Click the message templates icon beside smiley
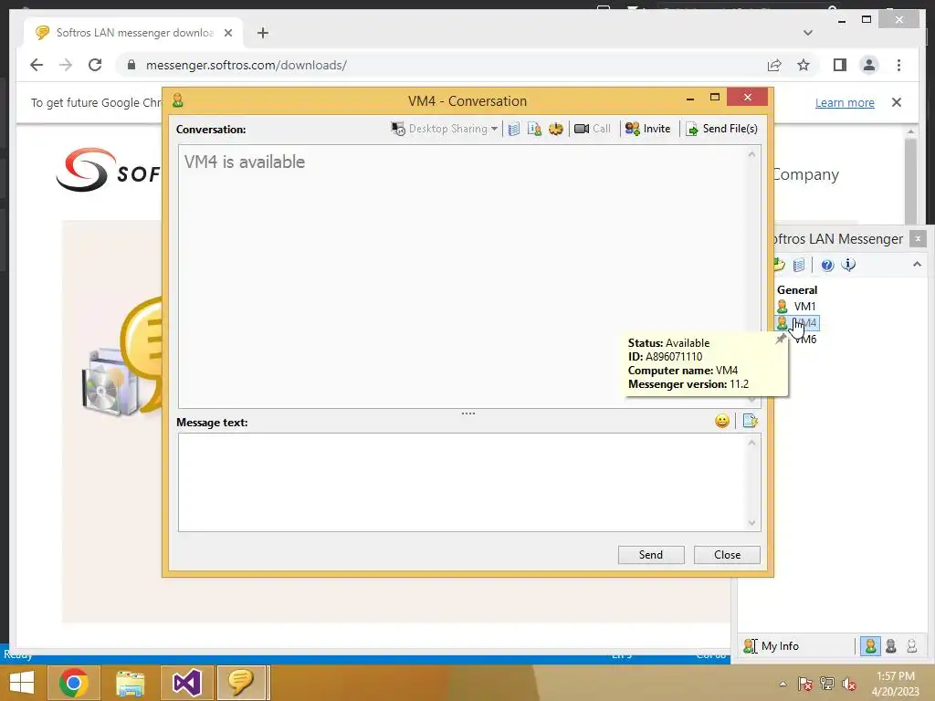This screenshot has height=701, width=935. pos(751,422)
